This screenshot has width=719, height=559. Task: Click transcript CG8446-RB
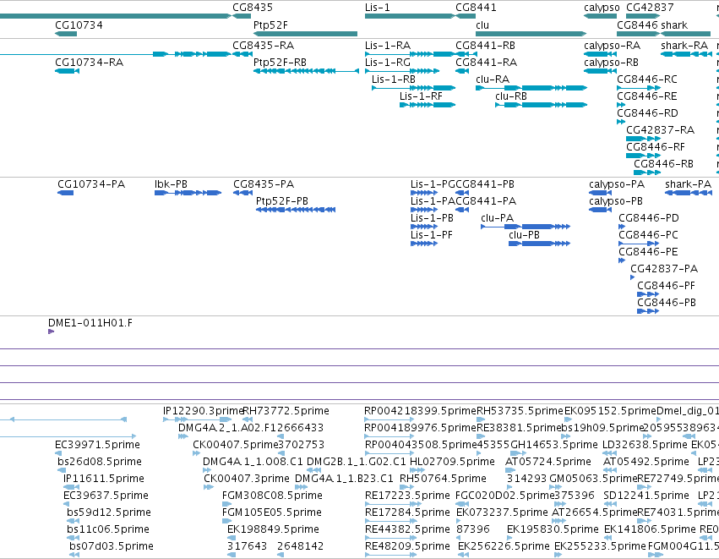pyautogui.click(x=663, y=164)
